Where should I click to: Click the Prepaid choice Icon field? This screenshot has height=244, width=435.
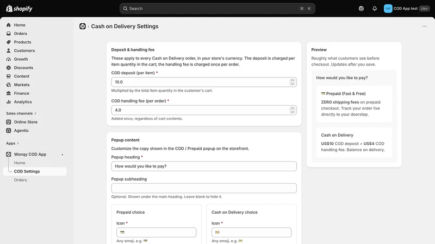[156, 233]
